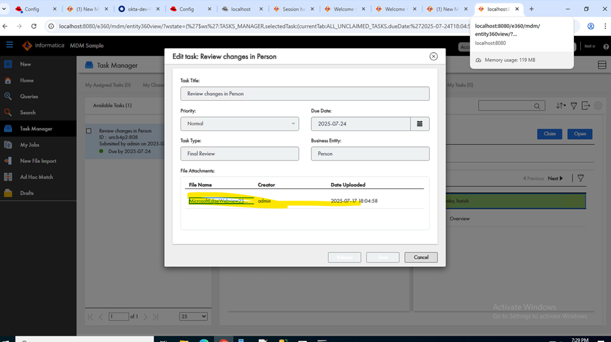The width and height of the screenshot is (611, 342).
Task: View site information icon in address bar
Action: [x=51, y=26]
